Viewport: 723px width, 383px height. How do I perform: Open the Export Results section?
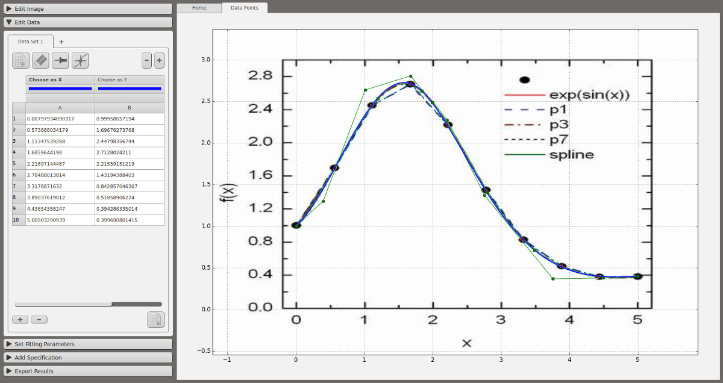click(x=88, y=371)
